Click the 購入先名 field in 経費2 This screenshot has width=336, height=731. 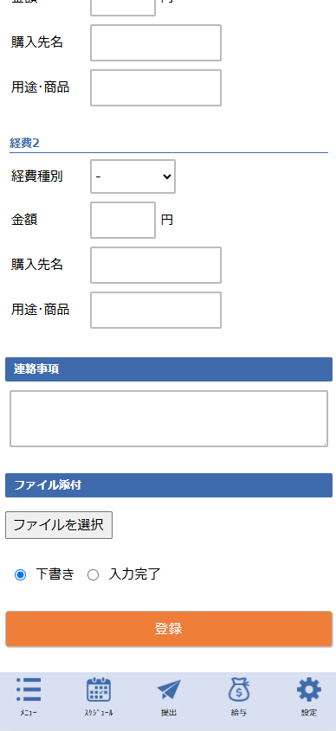tap(156, 265)
